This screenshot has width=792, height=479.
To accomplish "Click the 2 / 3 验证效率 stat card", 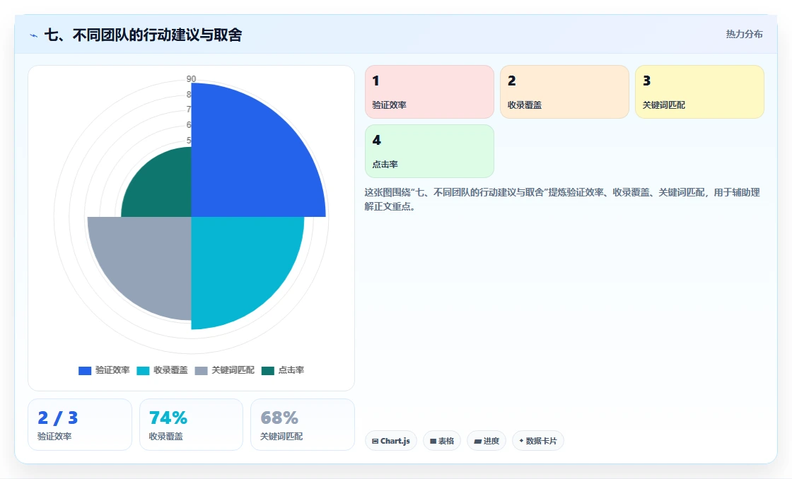I will click(80, 425).
